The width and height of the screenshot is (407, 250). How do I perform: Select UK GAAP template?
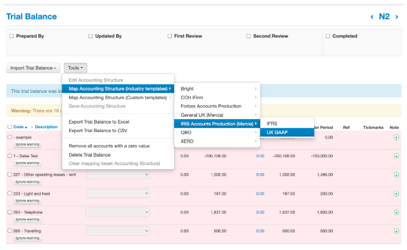tap(277, 132)
